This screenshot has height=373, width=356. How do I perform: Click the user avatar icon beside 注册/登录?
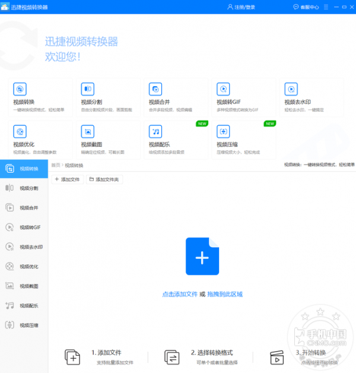[x=230, y=7]
